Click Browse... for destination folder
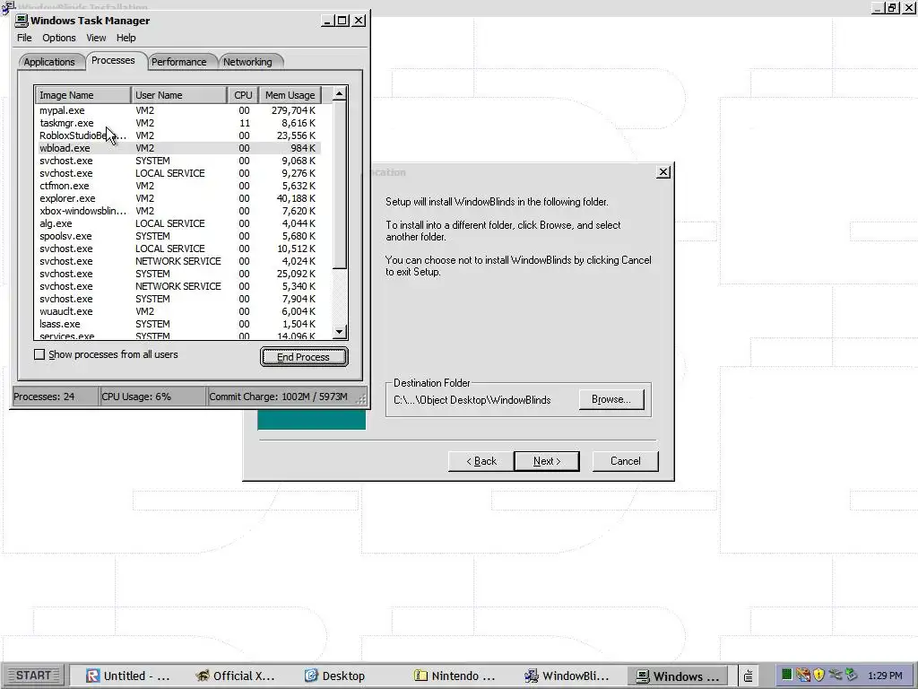Viewport: 918px width, 689px height. [x=611, y=399]
